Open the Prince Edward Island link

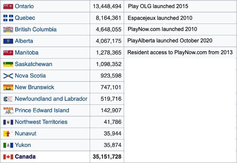tap(42, 110)
